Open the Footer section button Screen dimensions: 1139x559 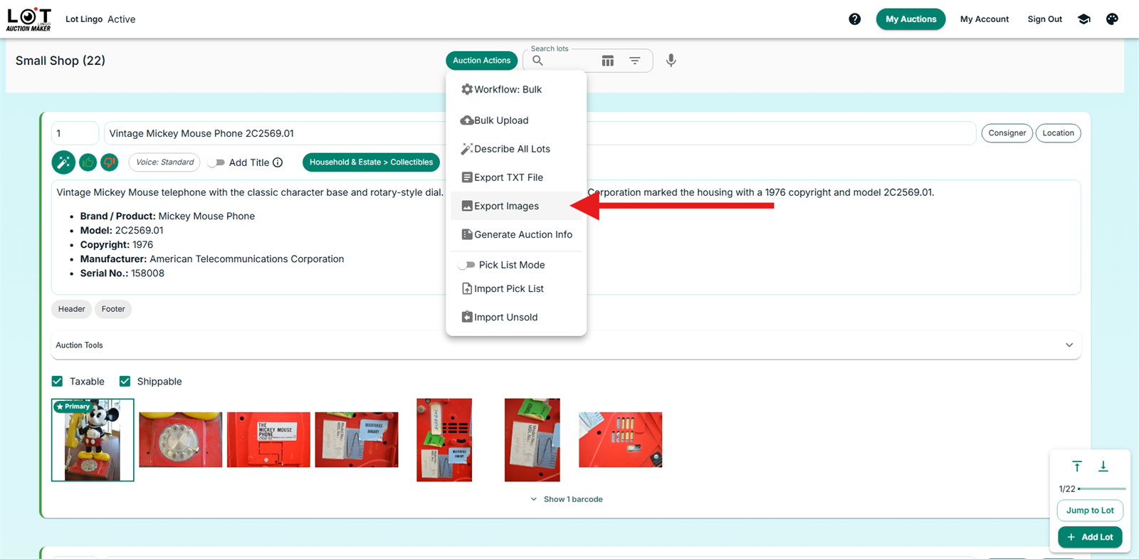coord(113,309)
